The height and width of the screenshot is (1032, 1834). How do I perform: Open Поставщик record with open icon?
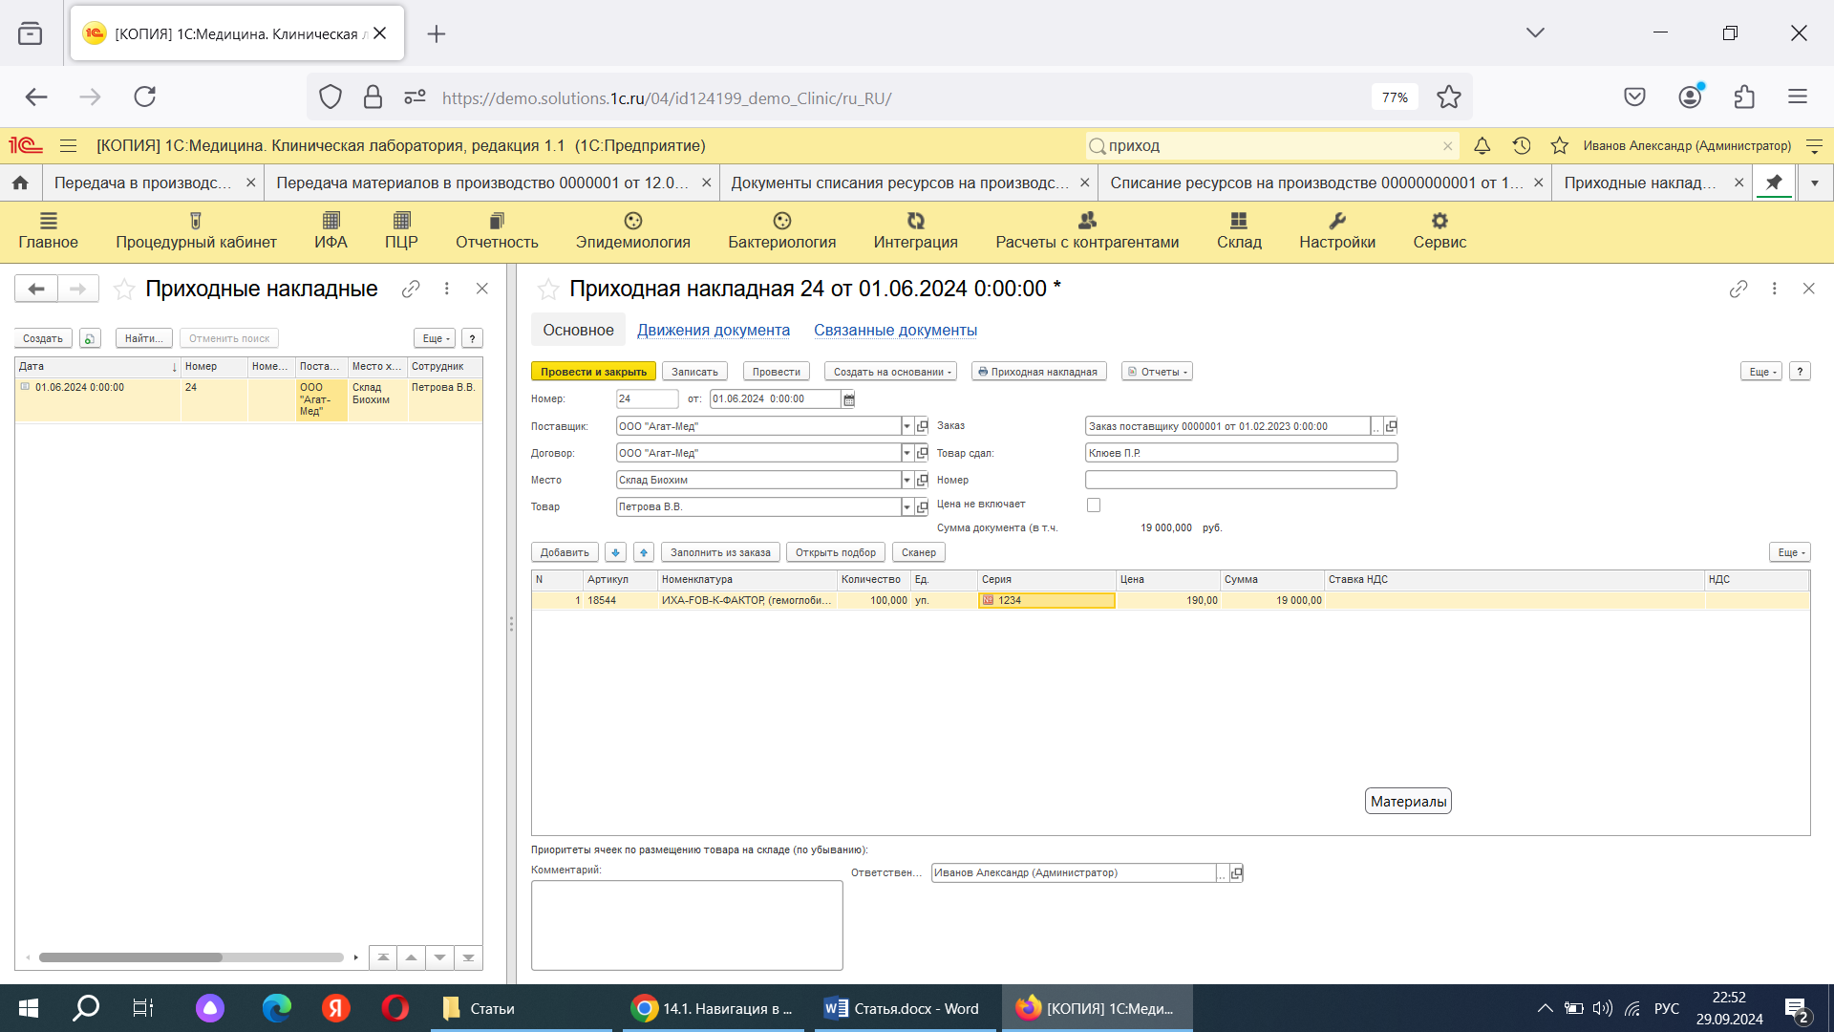point(922,426)
